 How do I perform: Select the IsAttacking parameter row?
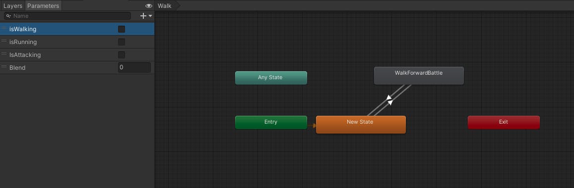77,55
